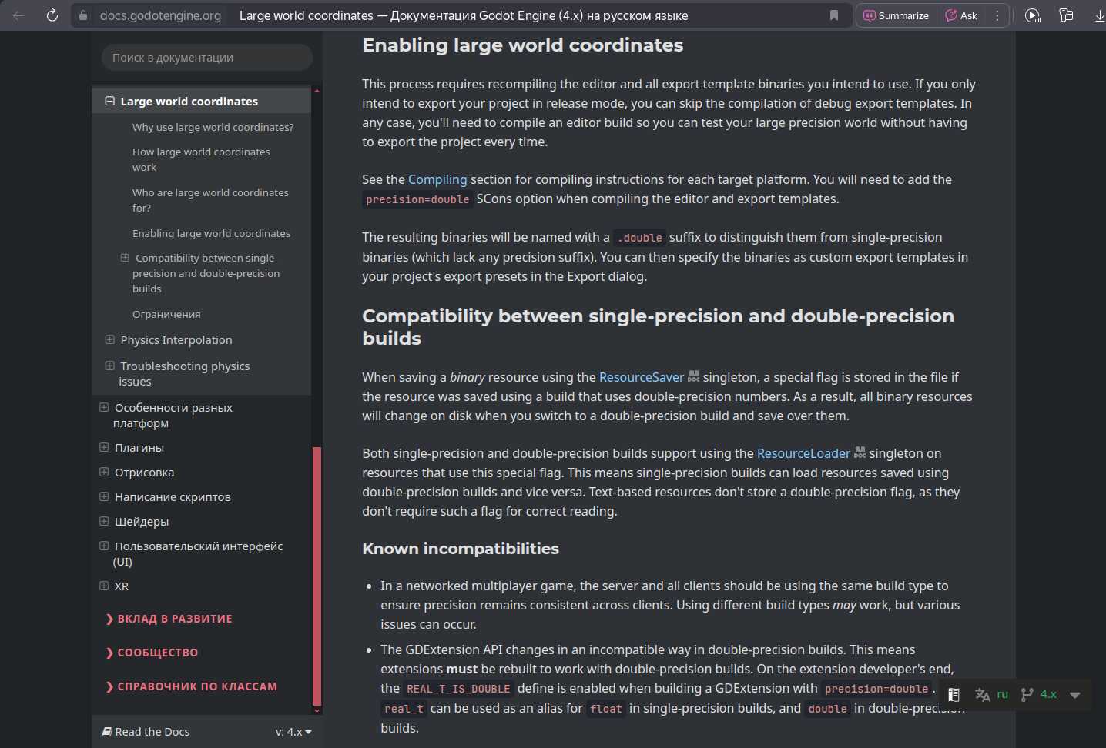This screenshot has height=748, width=1106.
Task: Click the REAL_T_IS_DOUBLE code literal
Action: pos(458,689)
